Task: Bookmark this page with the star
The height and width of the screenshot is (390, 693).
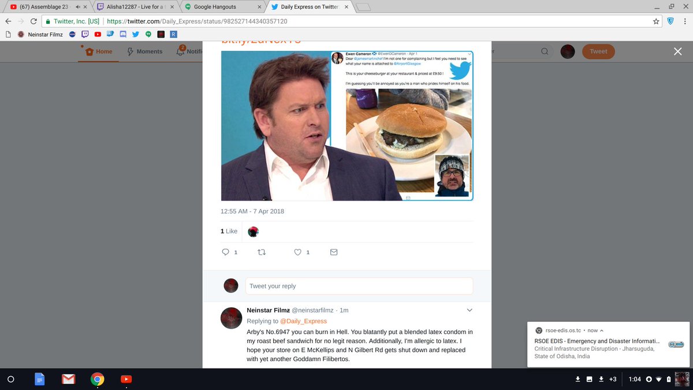Action: coord(656,21)
